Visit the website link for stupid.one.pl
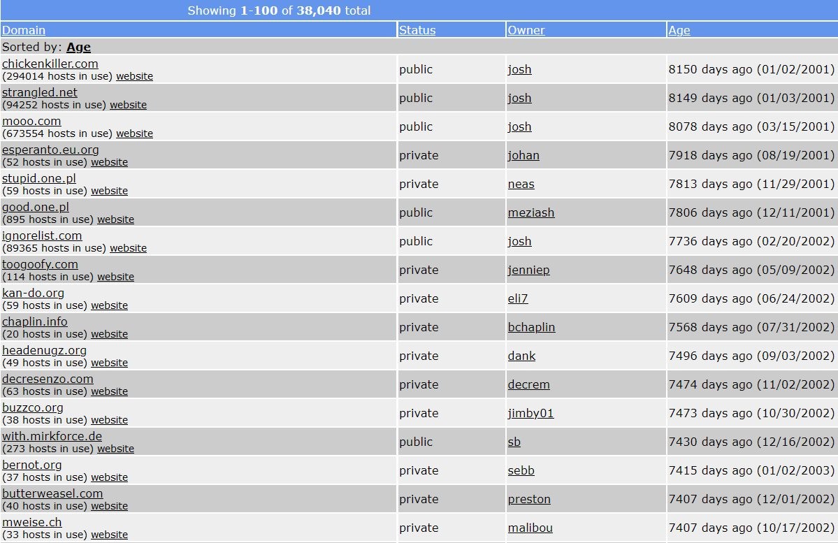Viewport: 838px width, 543px height. coord(110,191)
